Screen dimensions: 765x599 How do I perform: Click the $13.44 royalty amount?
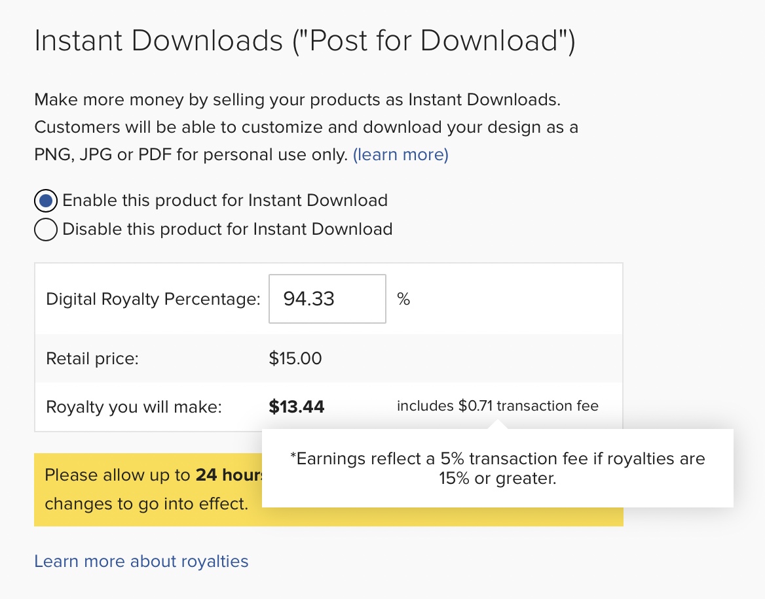(297, 407)
